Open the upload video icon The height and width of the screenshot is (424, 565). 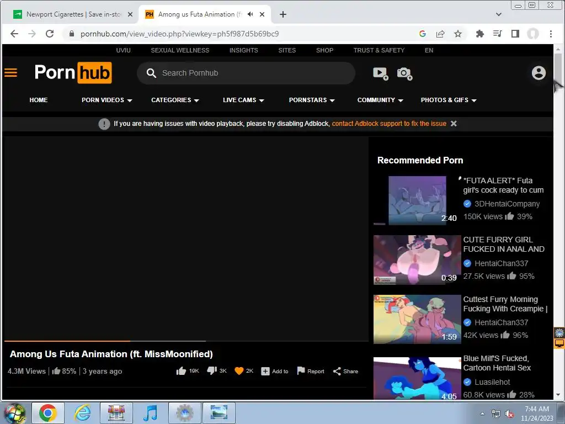(381, 73)
